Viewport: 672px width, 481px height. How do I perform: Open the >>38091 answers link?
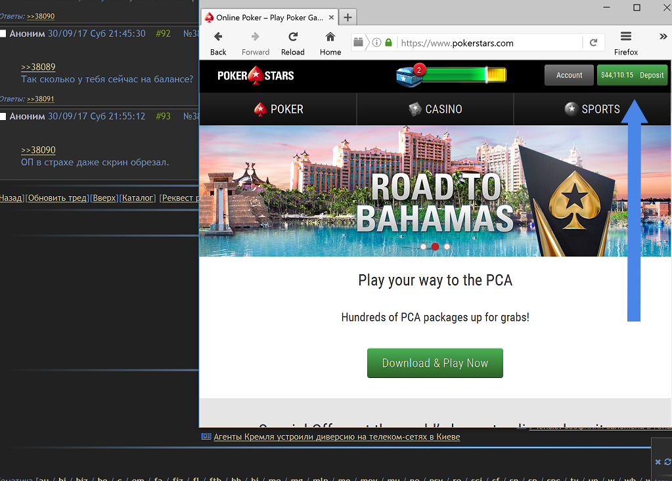tap(41, 99)
